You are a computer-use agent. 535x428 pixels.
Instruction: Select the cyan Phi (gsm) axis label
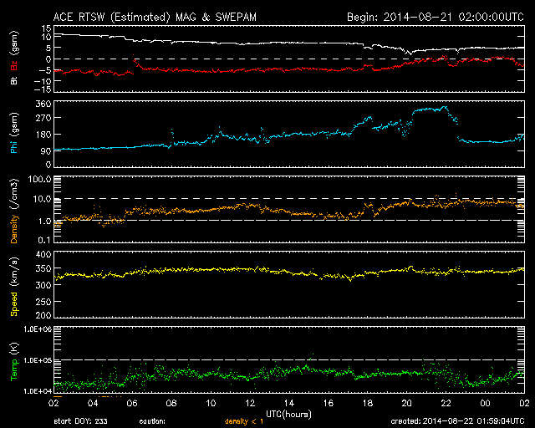tap(14, 134)
